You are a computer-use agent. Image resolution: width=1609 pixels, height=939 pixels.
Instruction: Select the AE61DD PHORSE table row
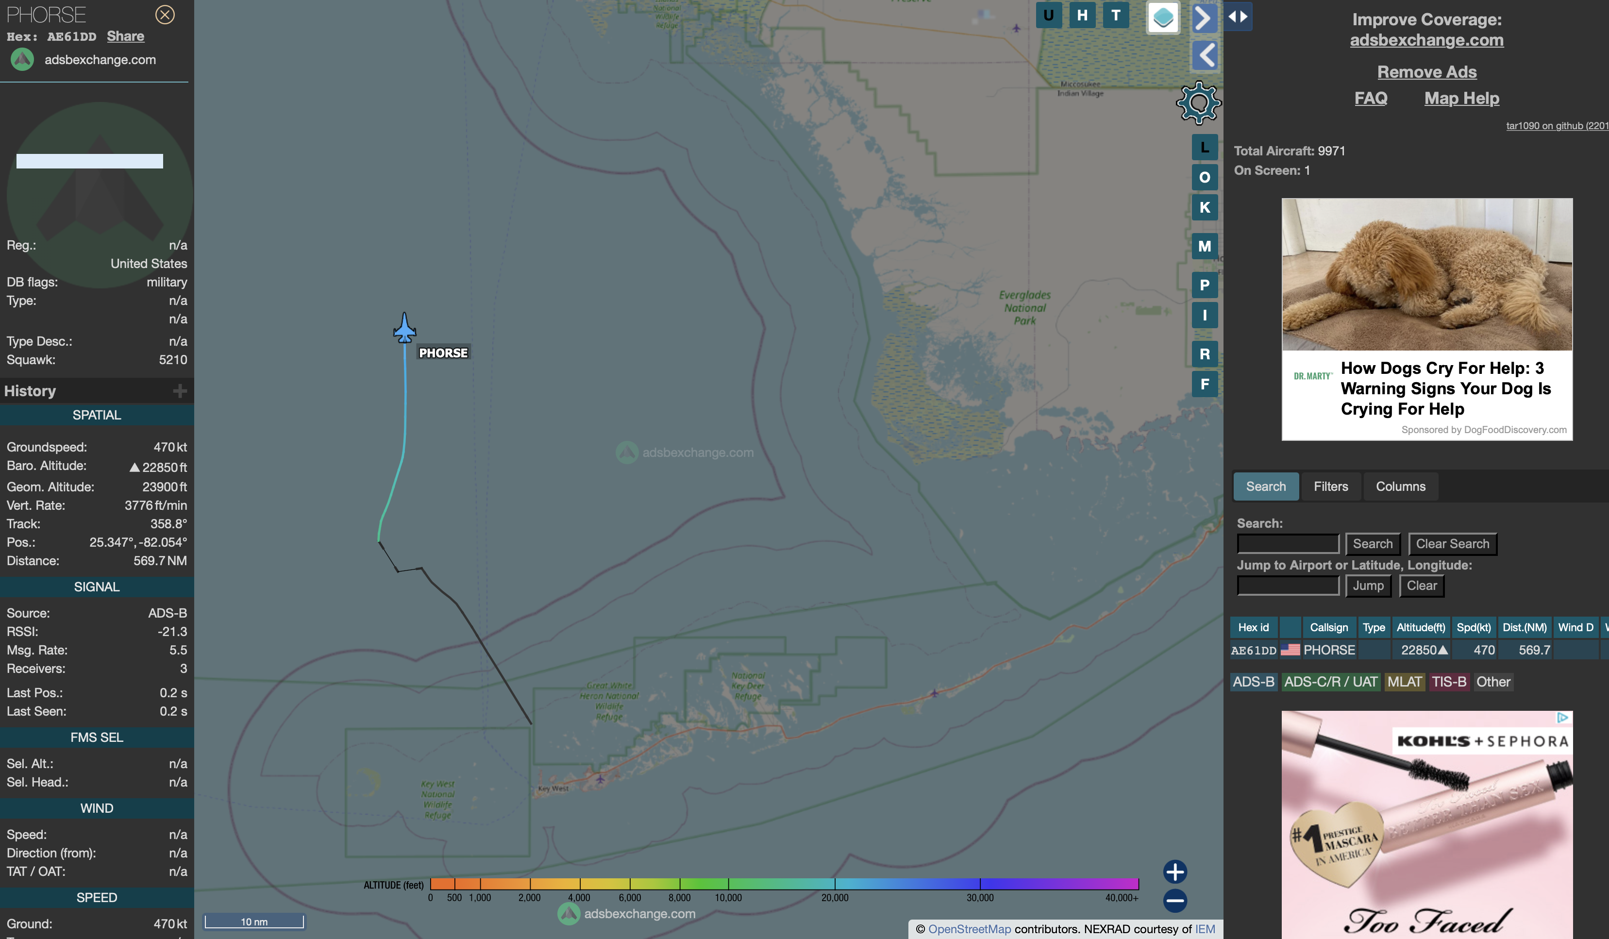pos(1419,650)
